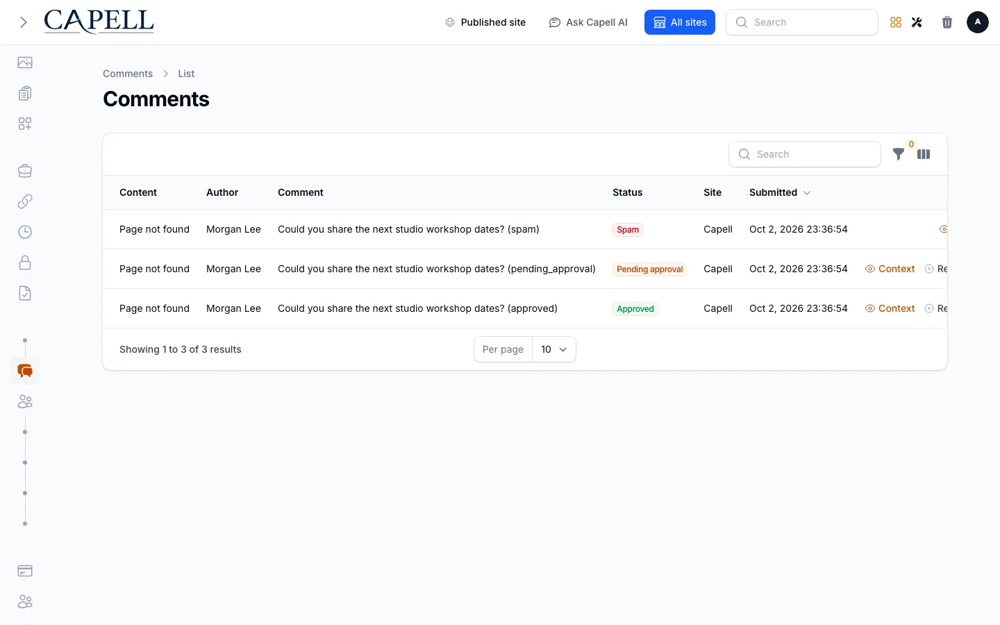Click the comment text ending with (spam)
Image resolution: width=1000 pixels, height=625 pixels.
(x=408, y=229)
